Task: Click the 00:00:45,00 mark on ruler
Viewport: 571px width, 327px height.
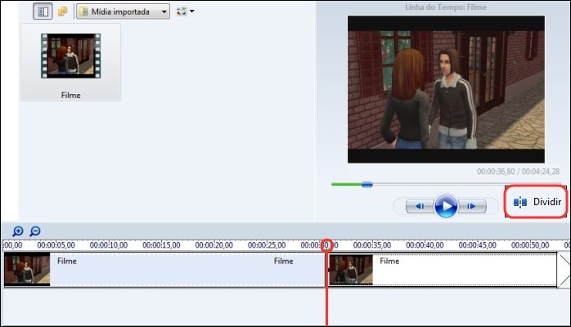Action: click(x=478, y=245)
